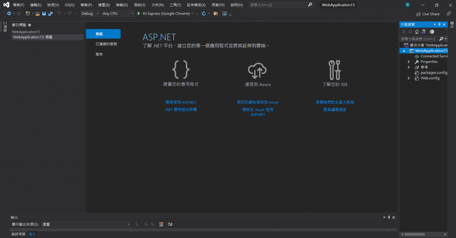Select the 已連線的服務 tab

point(106,44)
